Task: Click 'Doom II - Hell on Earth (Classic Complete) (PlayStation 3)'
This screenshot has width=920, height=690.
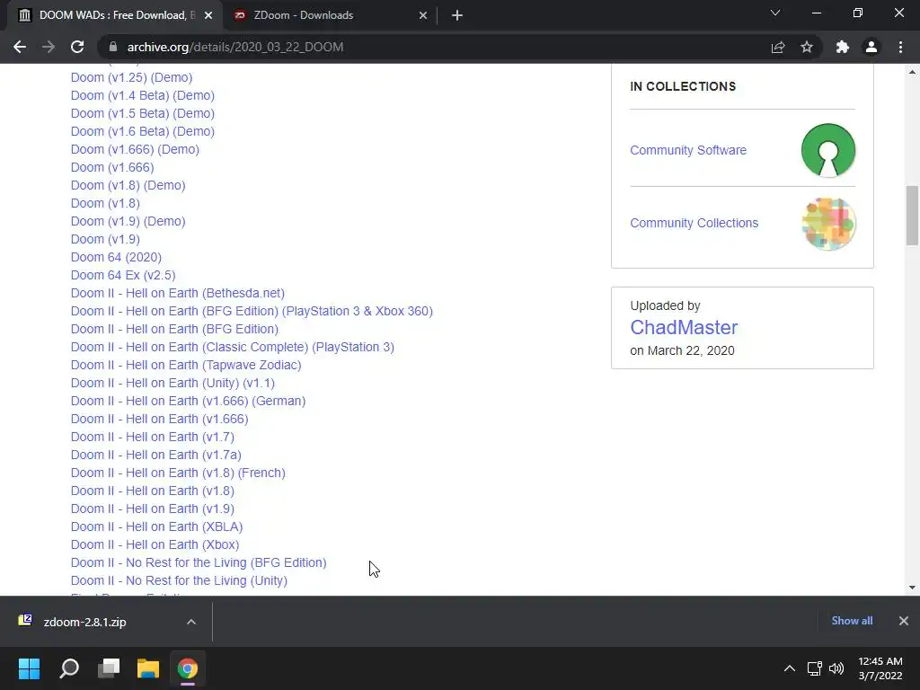Action: tap(233, 348)
